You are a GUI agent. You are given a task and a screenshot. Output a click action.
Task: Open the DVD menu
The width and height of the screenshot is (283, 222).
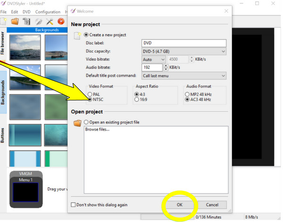pyautogui.click(x=26, y=12)
